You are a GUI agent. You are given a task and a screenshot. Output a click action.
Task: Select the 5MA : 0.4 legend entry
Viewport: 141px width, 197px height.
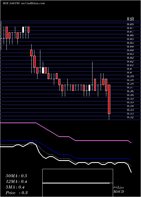click(x=15, y=187)
